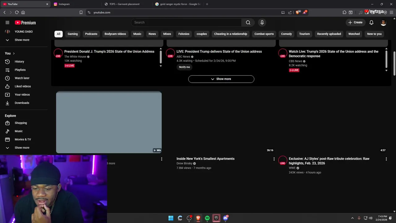Viewport: 396px width, 223px height.
Task: Open Discord from the taskbar
Action: point(226,218)
